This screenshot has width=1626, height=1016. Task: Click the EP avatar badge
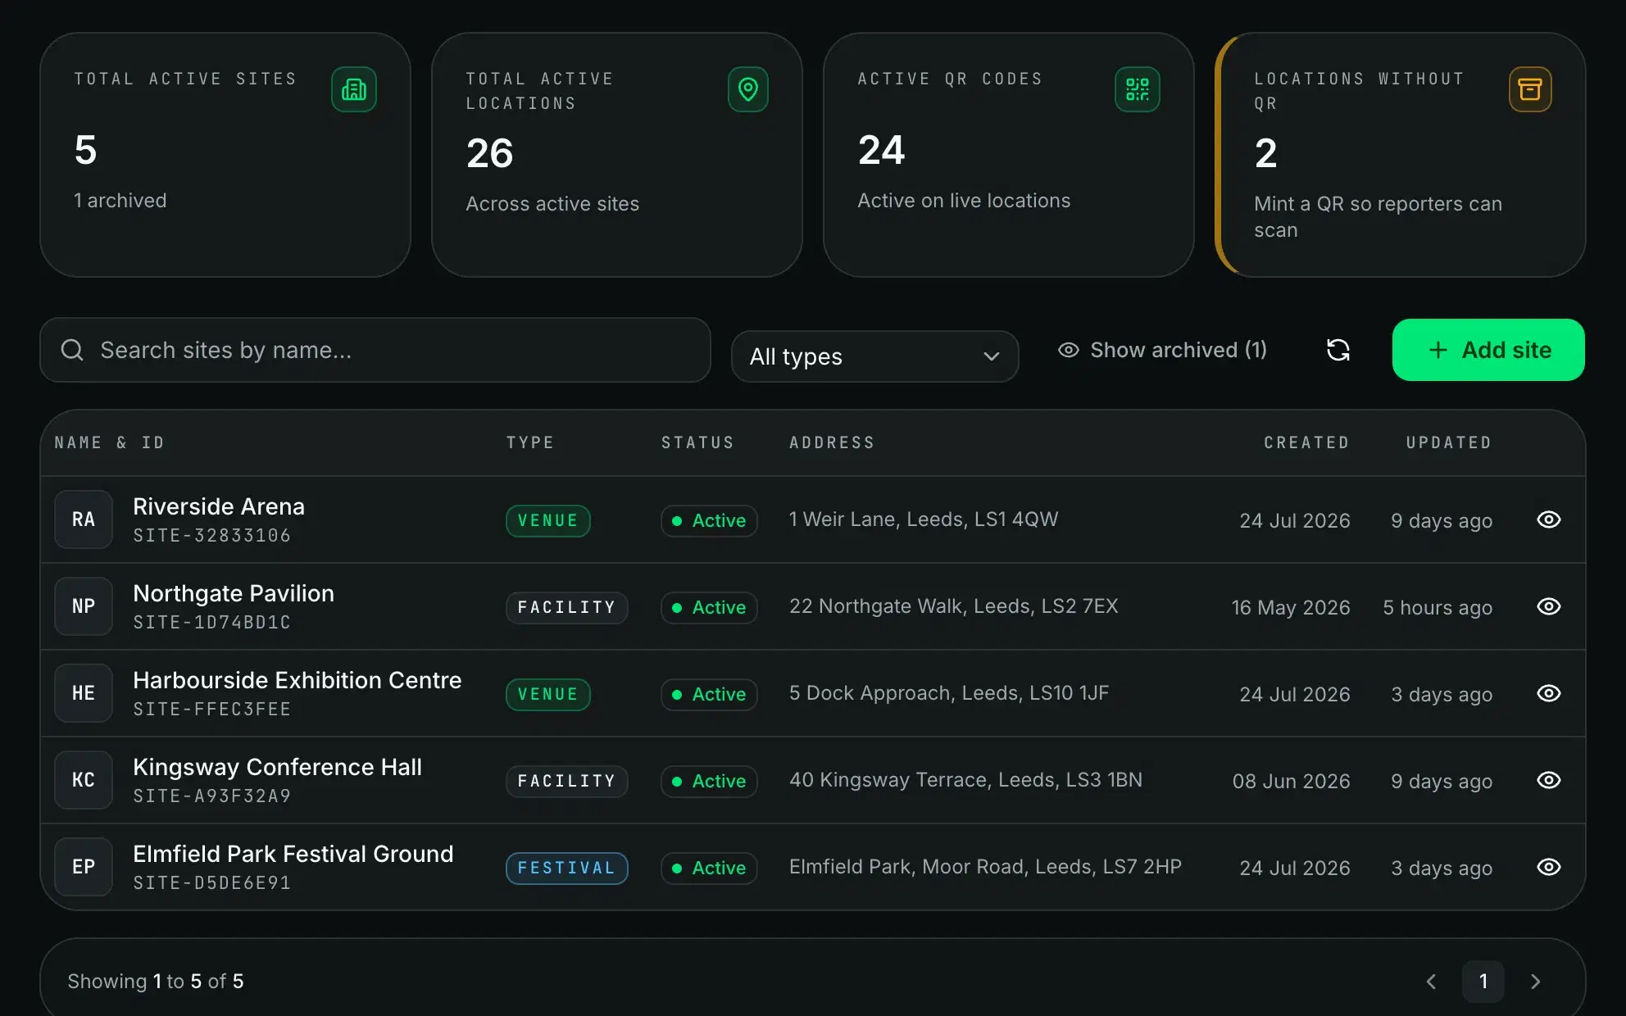[84, 867]
